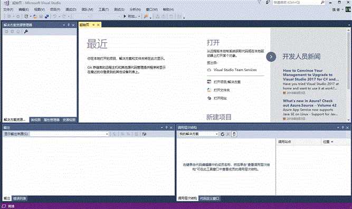Open the 输出 panel window options dropdown
The image size is (352, 209).
pyautogui.click(x=162, y=128)
